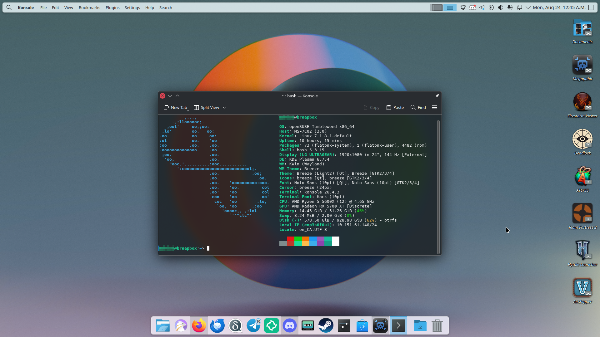Open the Documents desktop folder
The height and width of the screenshot is (337, 600).
click(x=582, y=32)
